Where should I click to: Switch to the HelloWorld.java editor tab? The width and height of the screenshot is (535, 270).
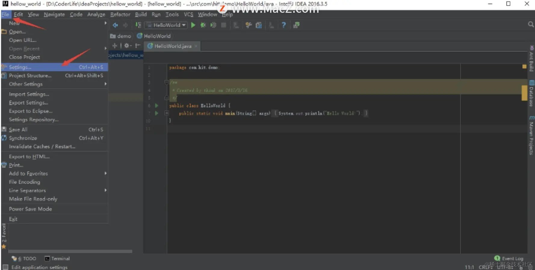coord(172,46)
